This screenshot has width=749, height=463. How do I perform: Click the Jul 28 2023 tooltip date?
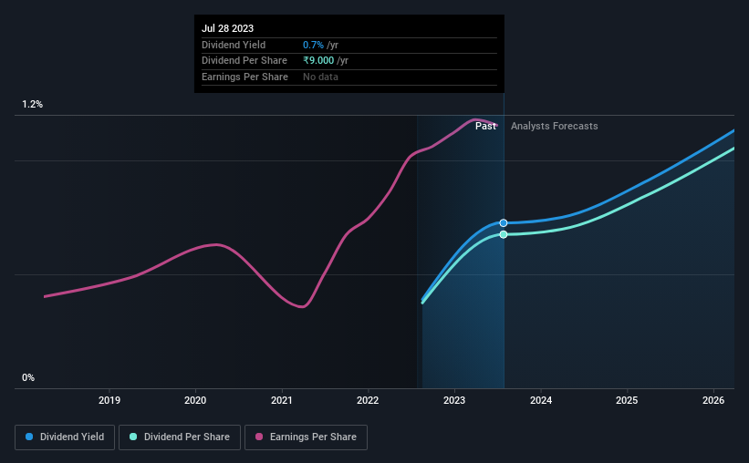click(227, 28)
